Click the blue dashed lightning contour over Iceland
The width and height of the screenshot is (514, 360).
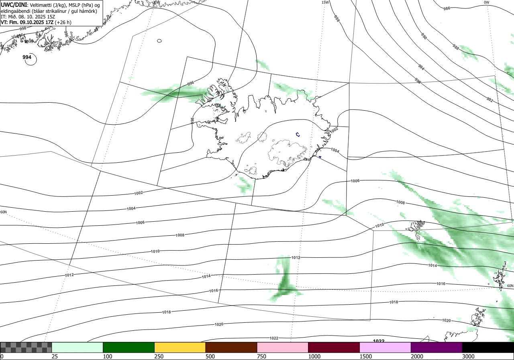pos(298,135)
